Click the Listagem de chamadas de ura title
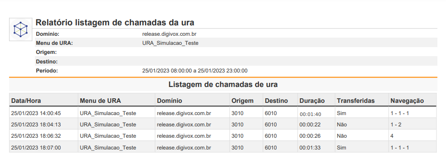The height and width of the screenshot is (164, 446). tap(223, 85)
